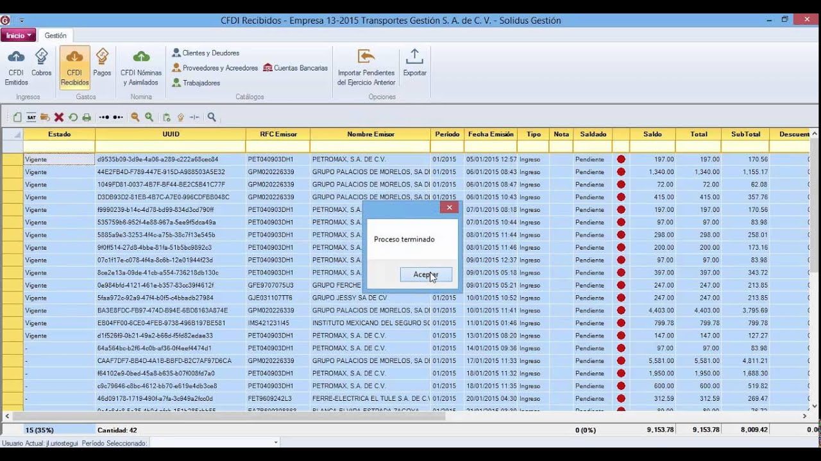821x461 pixels.
Task: Open the Inicio dropdown menu
Action: [18, 36]
